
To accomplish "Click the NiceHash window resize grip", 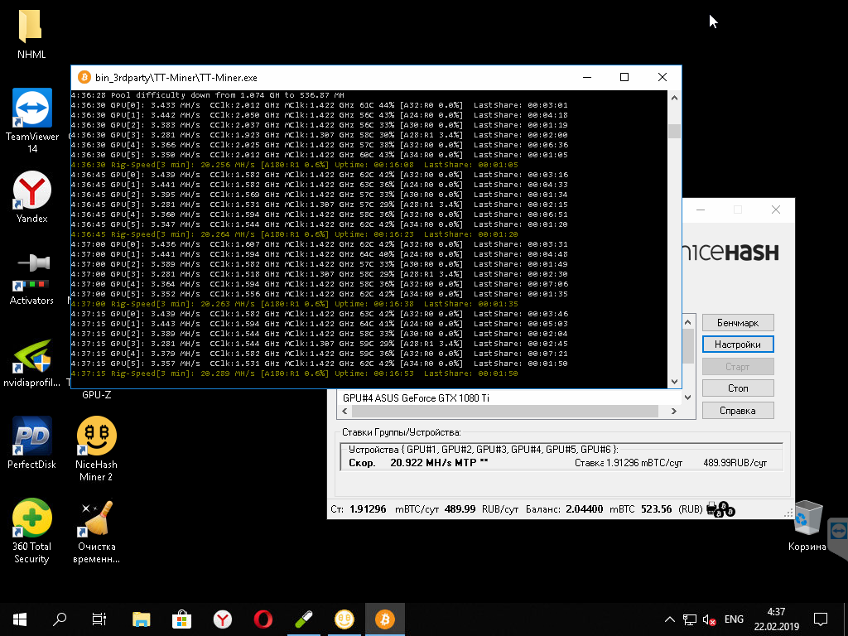I will 789,513.
